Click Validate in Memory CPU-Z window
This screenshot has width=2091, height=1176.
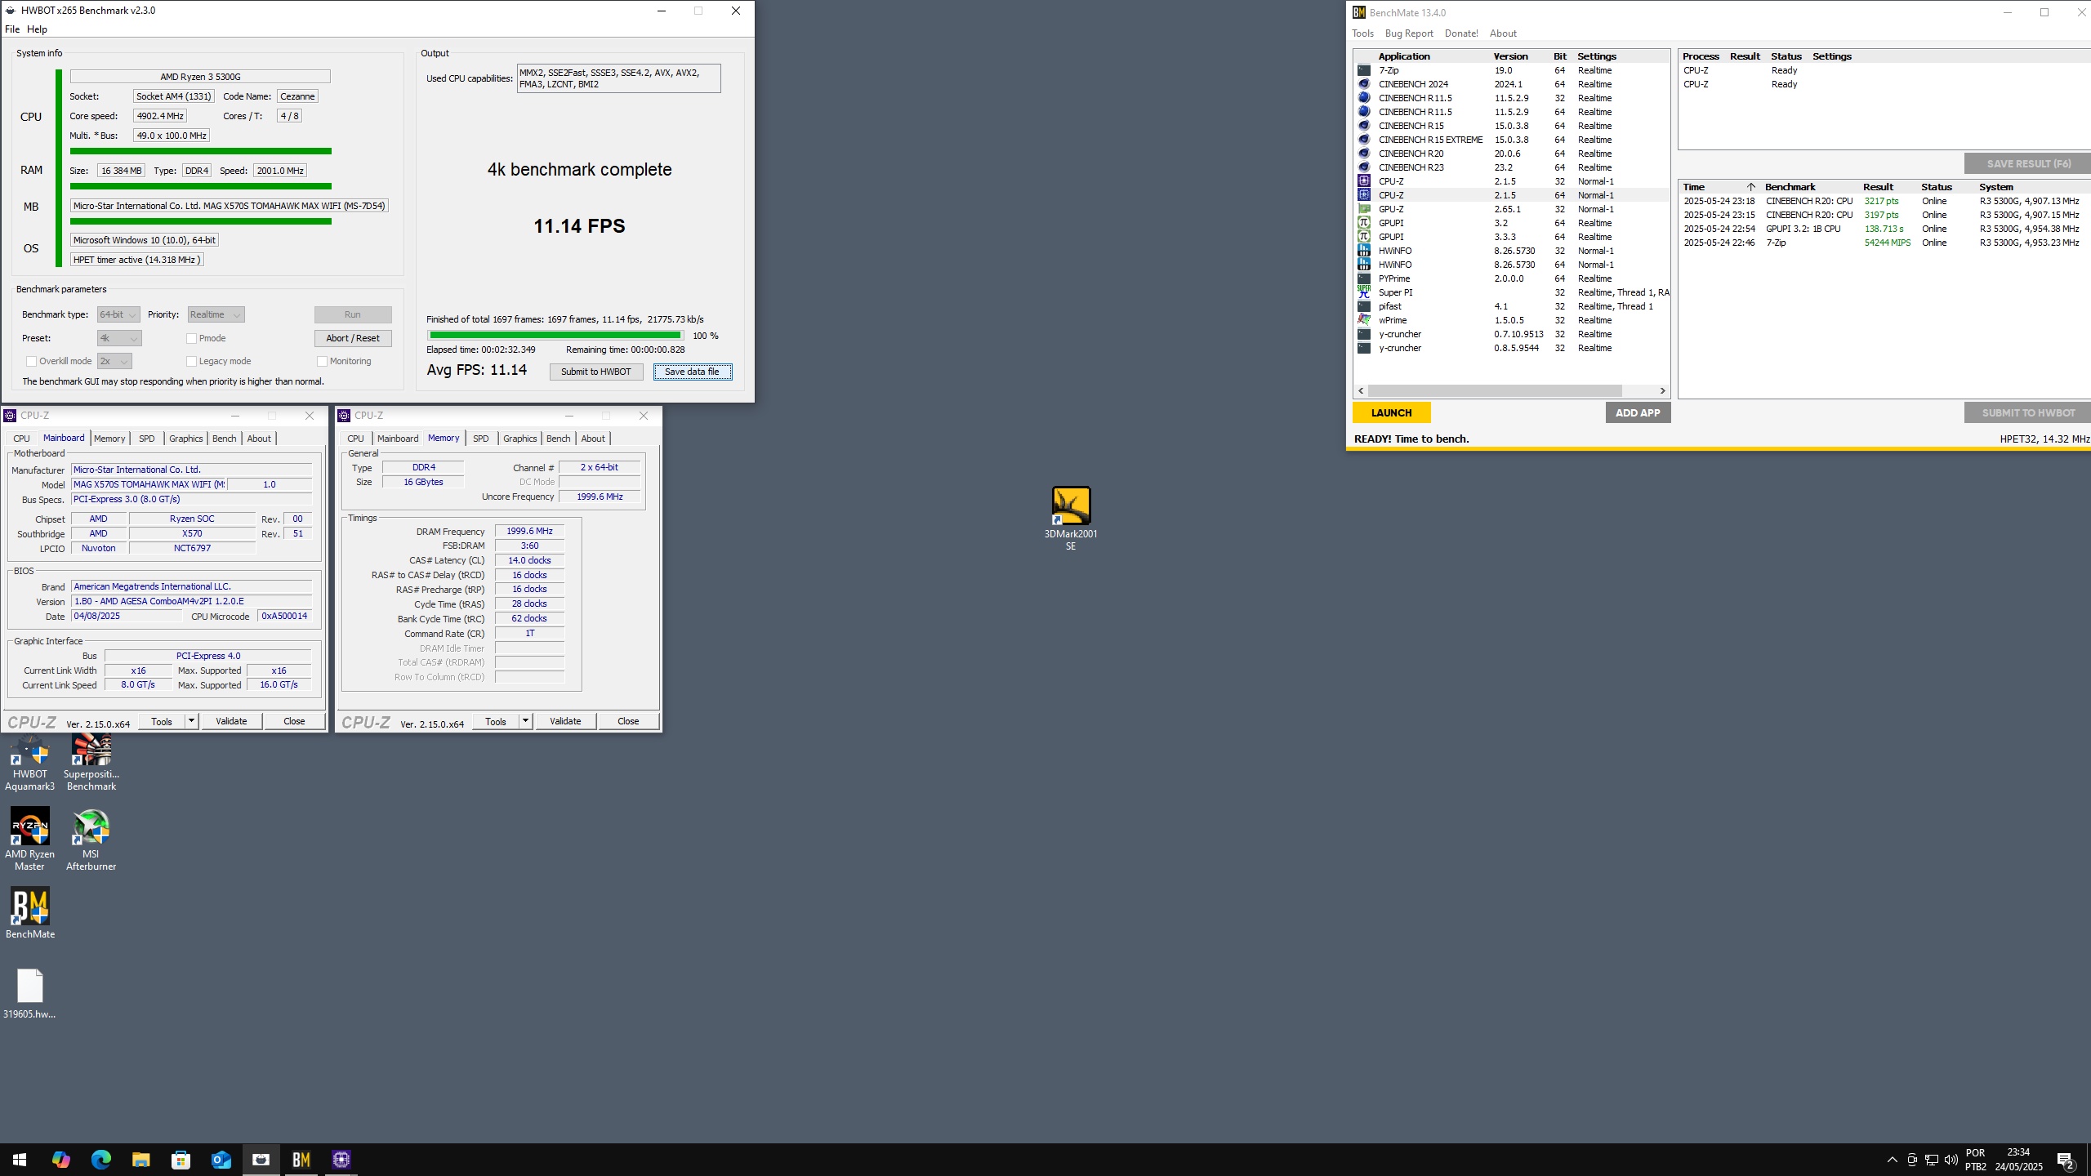565,721
